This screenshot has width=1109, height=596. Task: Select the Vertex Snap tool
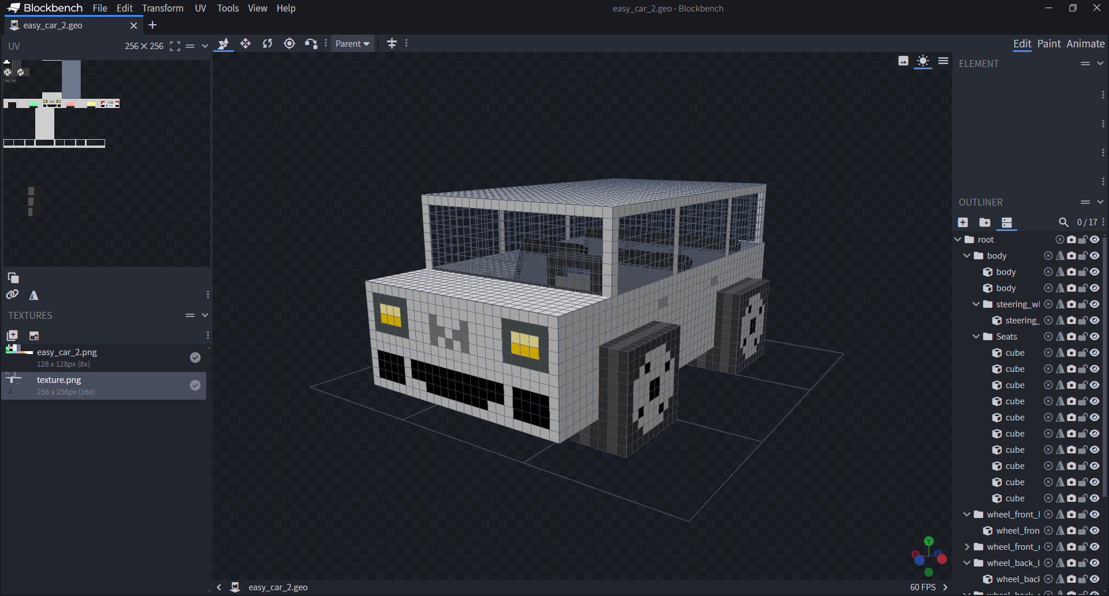click(x=311, y=44)
